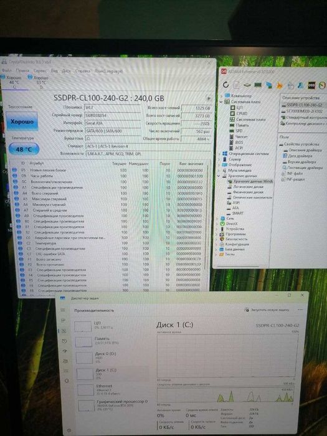The image size is (327, 436).
Task: Expand Сервер node in AIDA64 tree
Action: click(219, 159)
